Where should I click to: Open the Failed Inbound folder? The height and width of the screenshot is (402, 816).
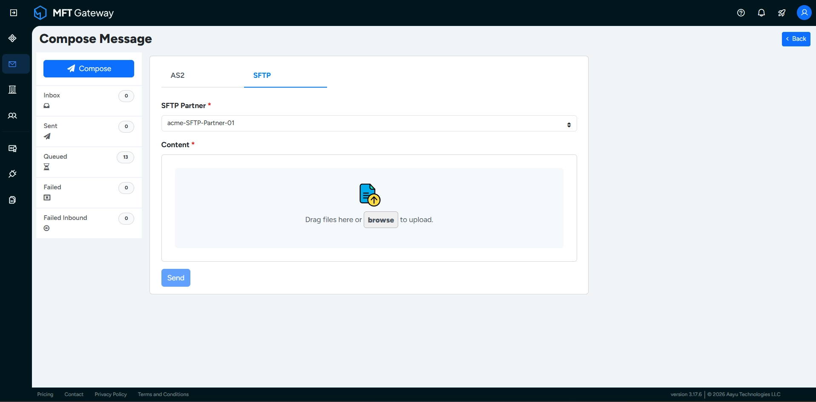click(89, 223)
